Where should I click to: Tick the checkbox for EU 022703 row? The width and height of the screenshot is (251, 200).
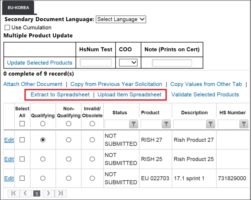22,178
